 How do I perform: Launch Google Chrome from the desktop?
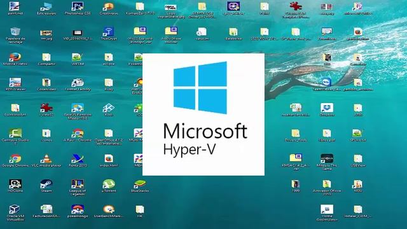pyautogui.click(x=15, y=160)
